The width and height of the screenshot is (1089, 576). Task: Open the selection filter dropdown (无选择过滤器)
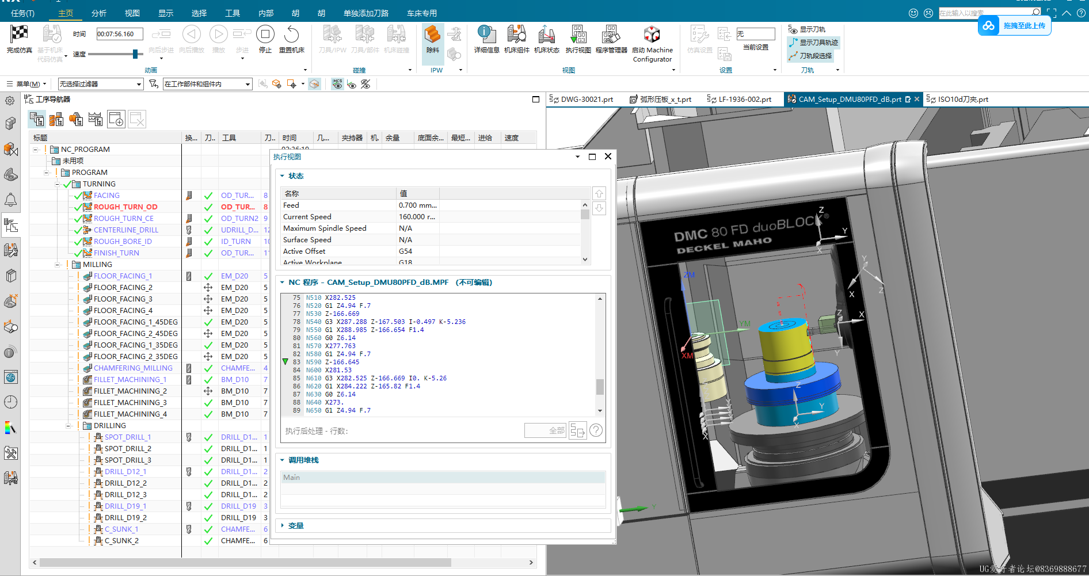100,84
